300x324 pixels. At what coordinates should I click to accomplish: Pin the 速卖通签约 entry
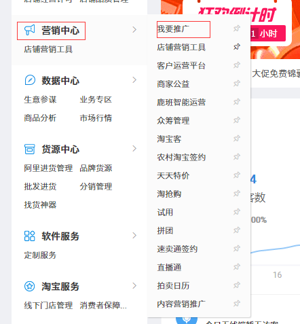click(237, 249)
